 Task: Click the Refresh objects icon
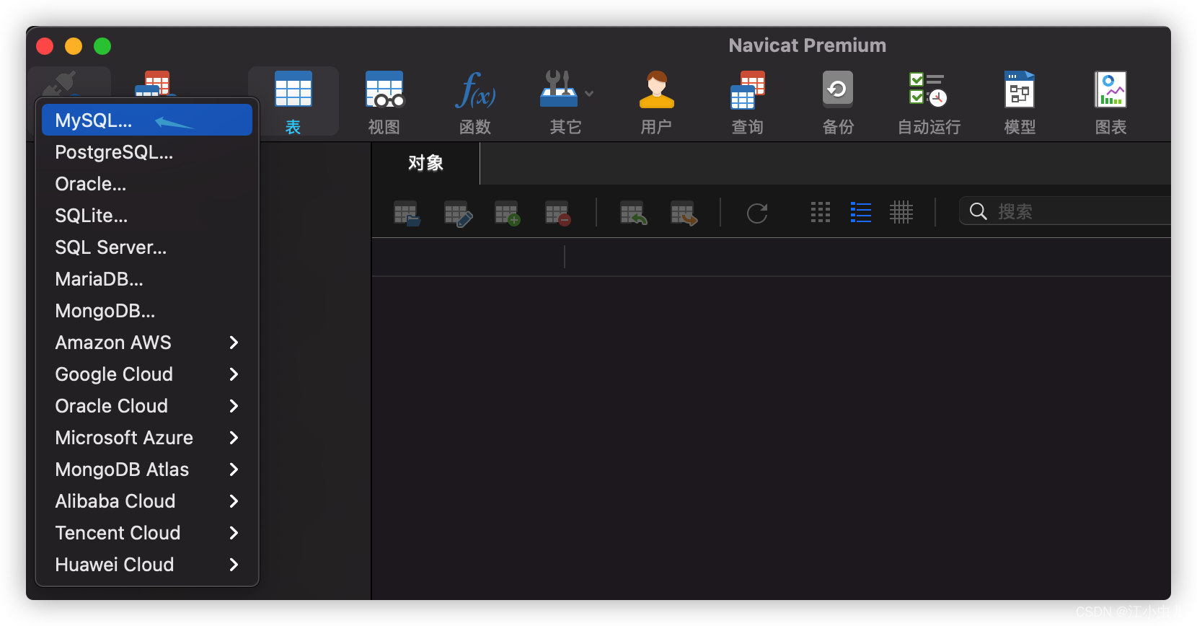tap(757, 213)
